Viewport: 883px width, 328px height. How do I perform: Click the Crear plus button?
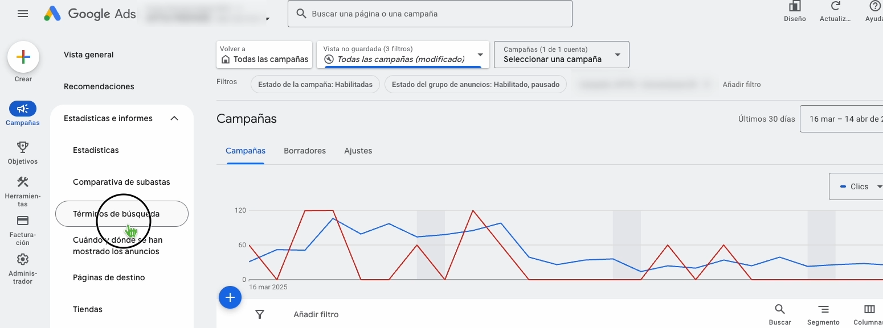[23, 57]
